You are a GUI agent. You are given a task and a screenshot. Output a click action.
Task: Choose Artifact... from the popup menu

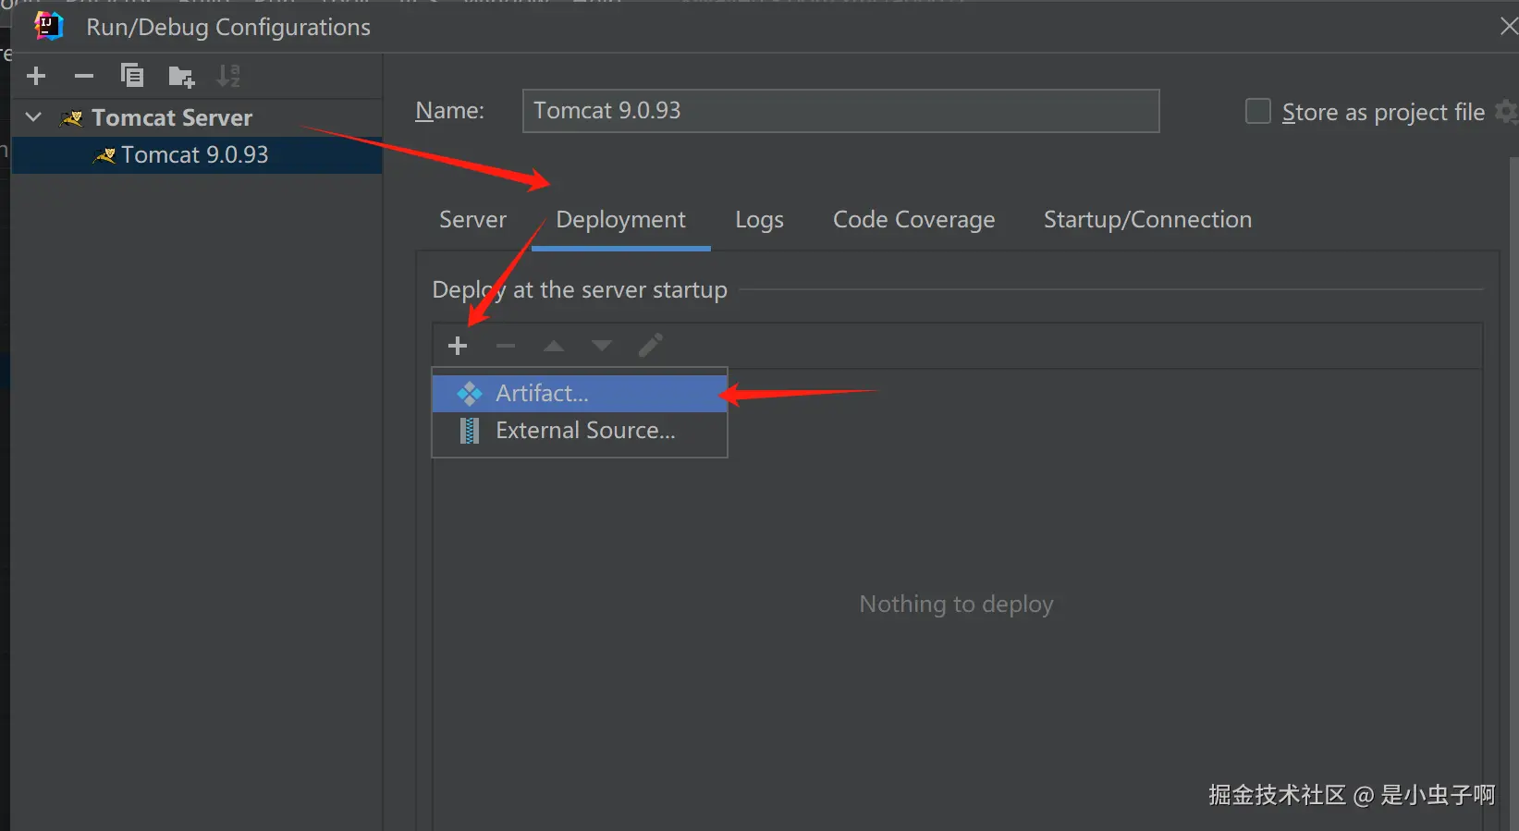tap(542, 394)
